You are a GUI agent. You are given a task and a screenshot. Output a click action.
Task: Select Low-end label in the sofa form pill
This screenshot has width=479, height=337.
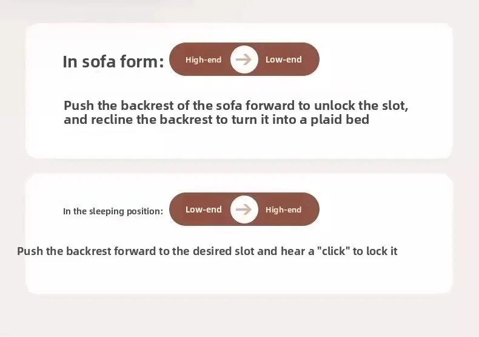(284, 60)
